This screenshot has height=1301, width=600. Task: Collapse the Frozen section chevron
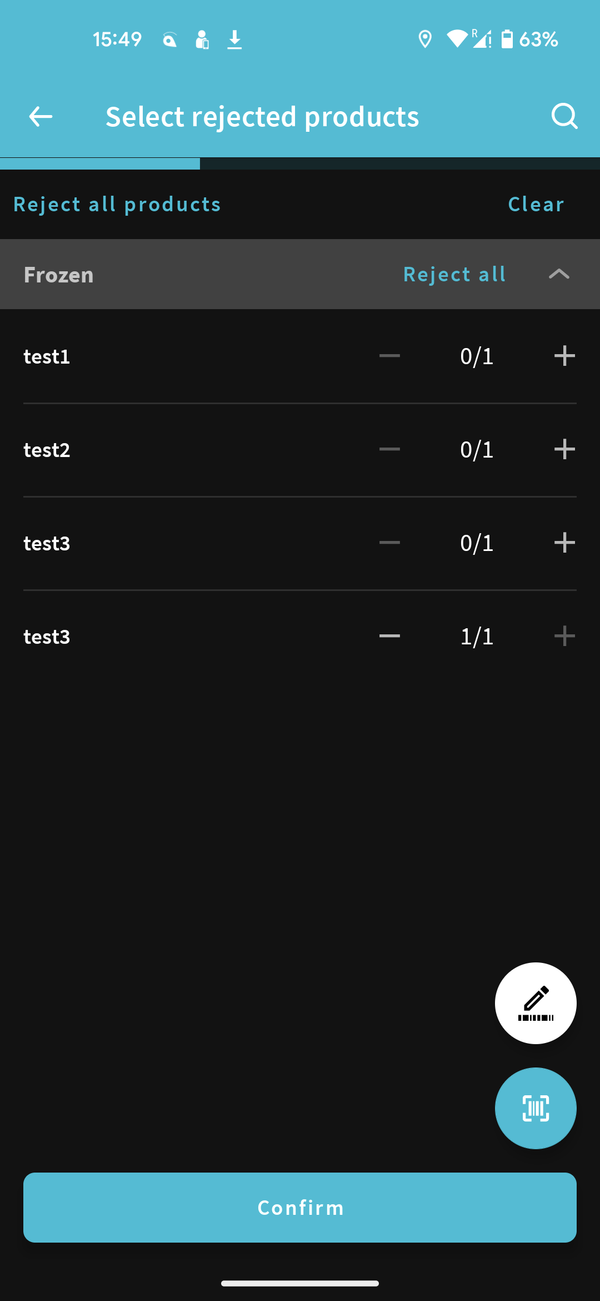[559, 274]
